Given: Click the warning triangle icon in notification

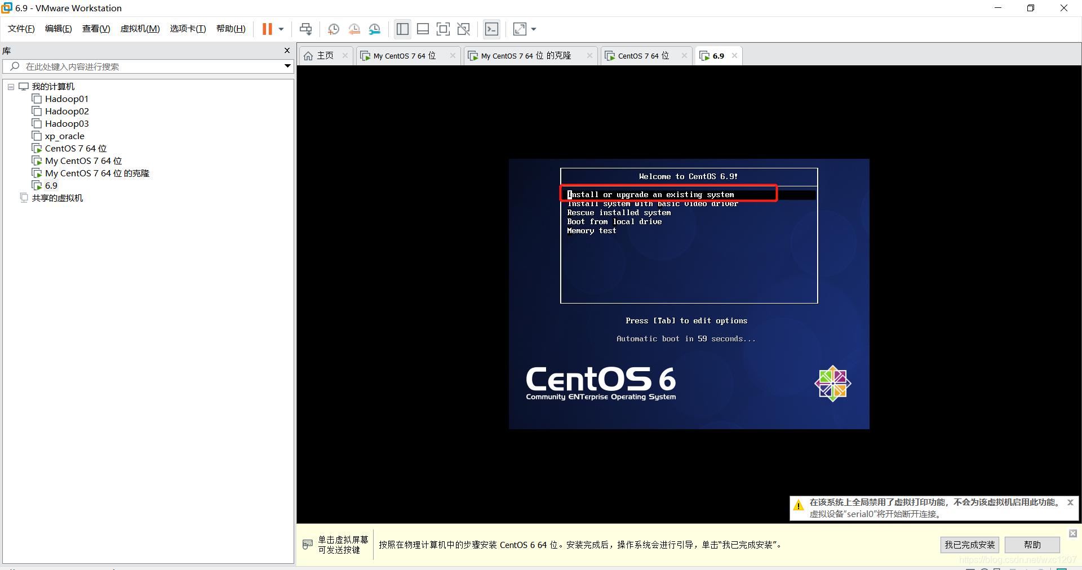Looking at the screenshot, I should coord(799,505).
